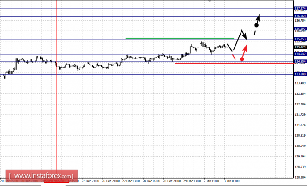Image resolution: width=307 pixels, height=186 pixels.
Task: Select the 133.888 price level label
Action: pos(300,74)
